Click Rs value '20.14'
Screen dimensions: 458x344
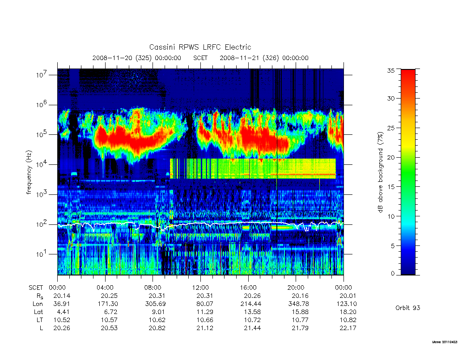[x=62, y=296]
